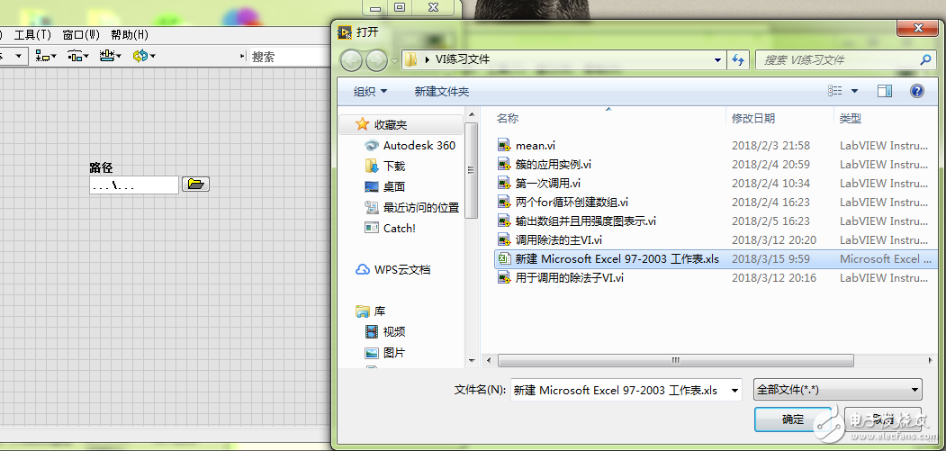Viewport: 946px width, 451px height.
Task: Select 最近访问的位置 in favorites
Action: 421,208
